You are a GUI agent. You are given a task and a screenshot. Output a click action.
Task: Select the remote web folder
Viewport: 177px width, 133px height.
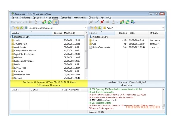[127, 44]
